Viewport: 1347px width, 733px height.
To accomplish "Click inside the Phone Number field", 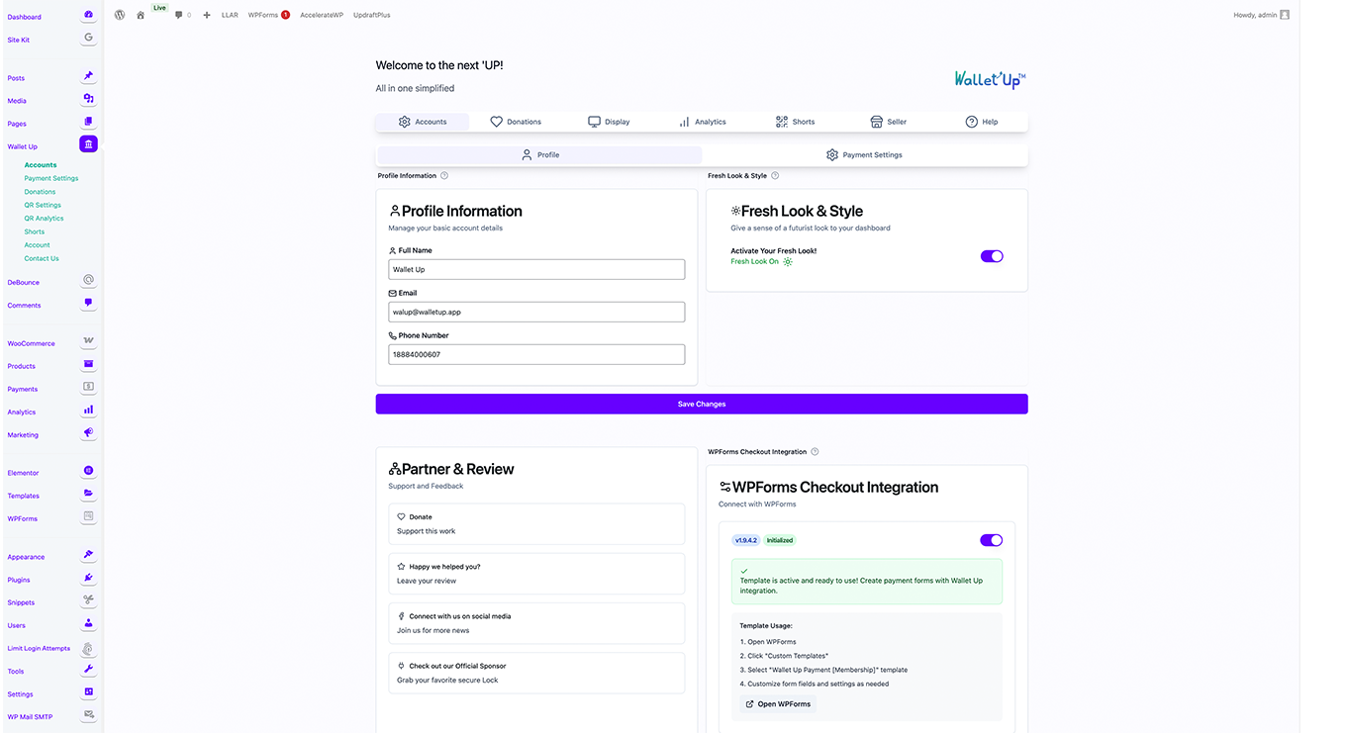I will tap(536, 354).
